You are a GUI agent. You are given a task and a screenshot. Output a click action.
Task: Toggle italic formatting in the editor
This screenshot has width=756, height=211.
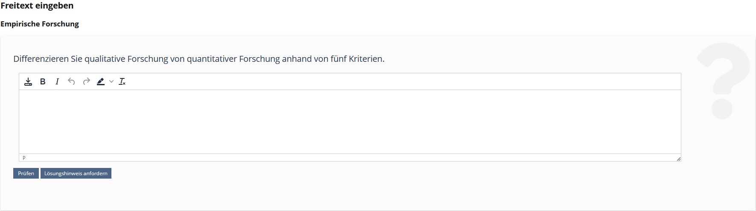pos(57,82)
